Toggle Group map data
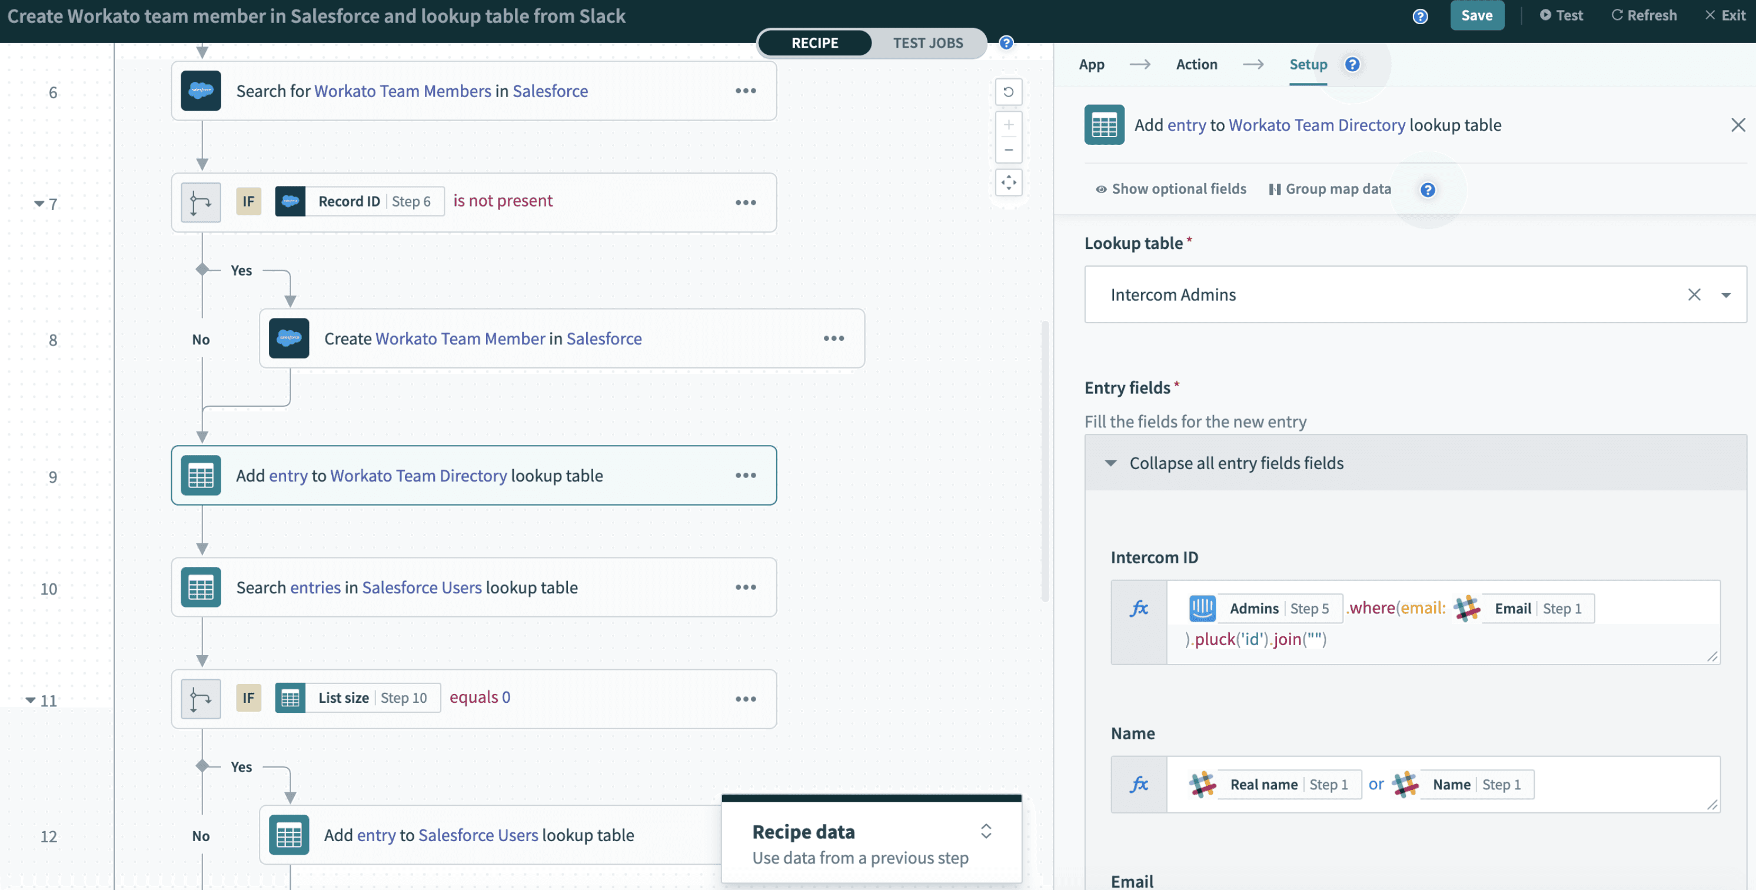 (1330, 189)
